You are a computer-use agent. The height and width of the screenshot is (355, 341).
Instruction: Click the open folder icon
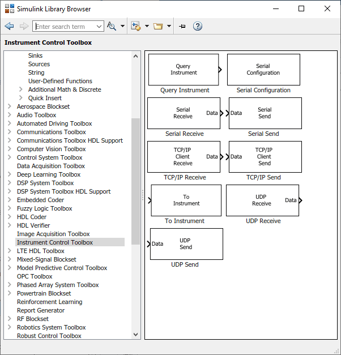point(158,26)
